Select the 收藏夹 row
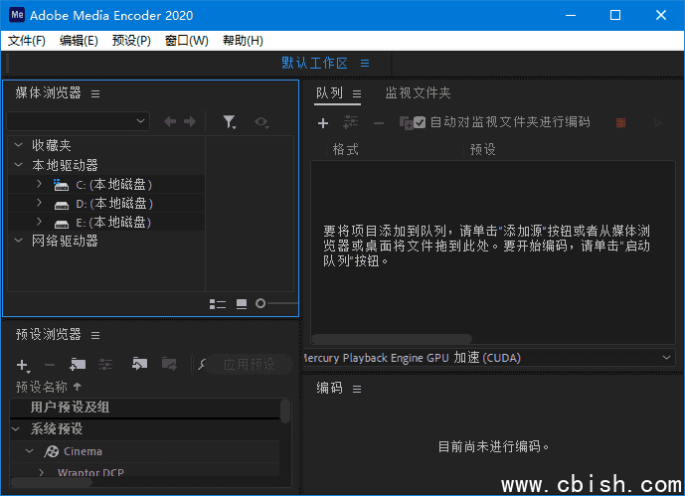This screenshot has width=685, height=496. [x=106, y=145]
